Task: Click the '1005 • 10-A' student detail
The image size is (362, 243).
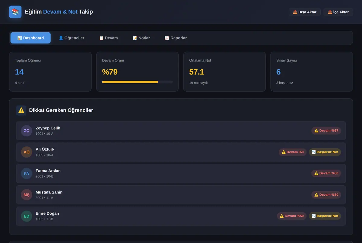Action: point(44,155)
